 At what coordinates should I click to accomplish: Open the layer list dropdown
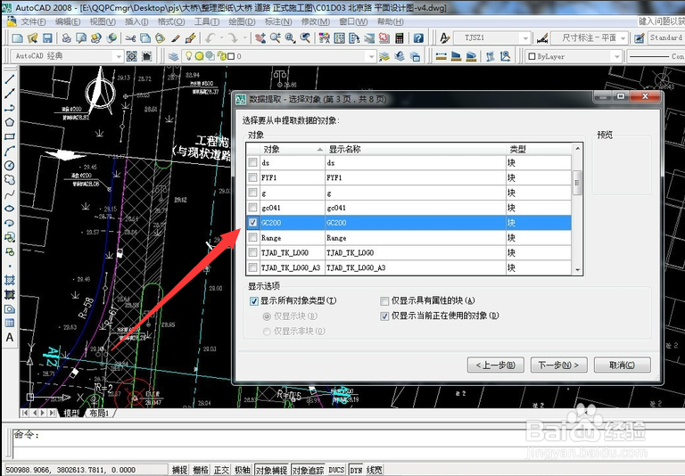click(x=371, y=56)
